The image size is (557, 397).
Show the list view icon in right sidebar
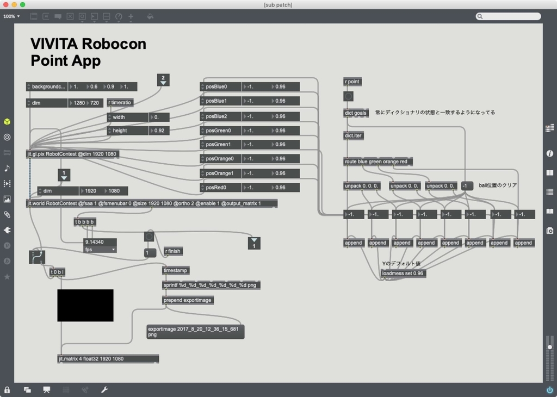tap(549, 192)
